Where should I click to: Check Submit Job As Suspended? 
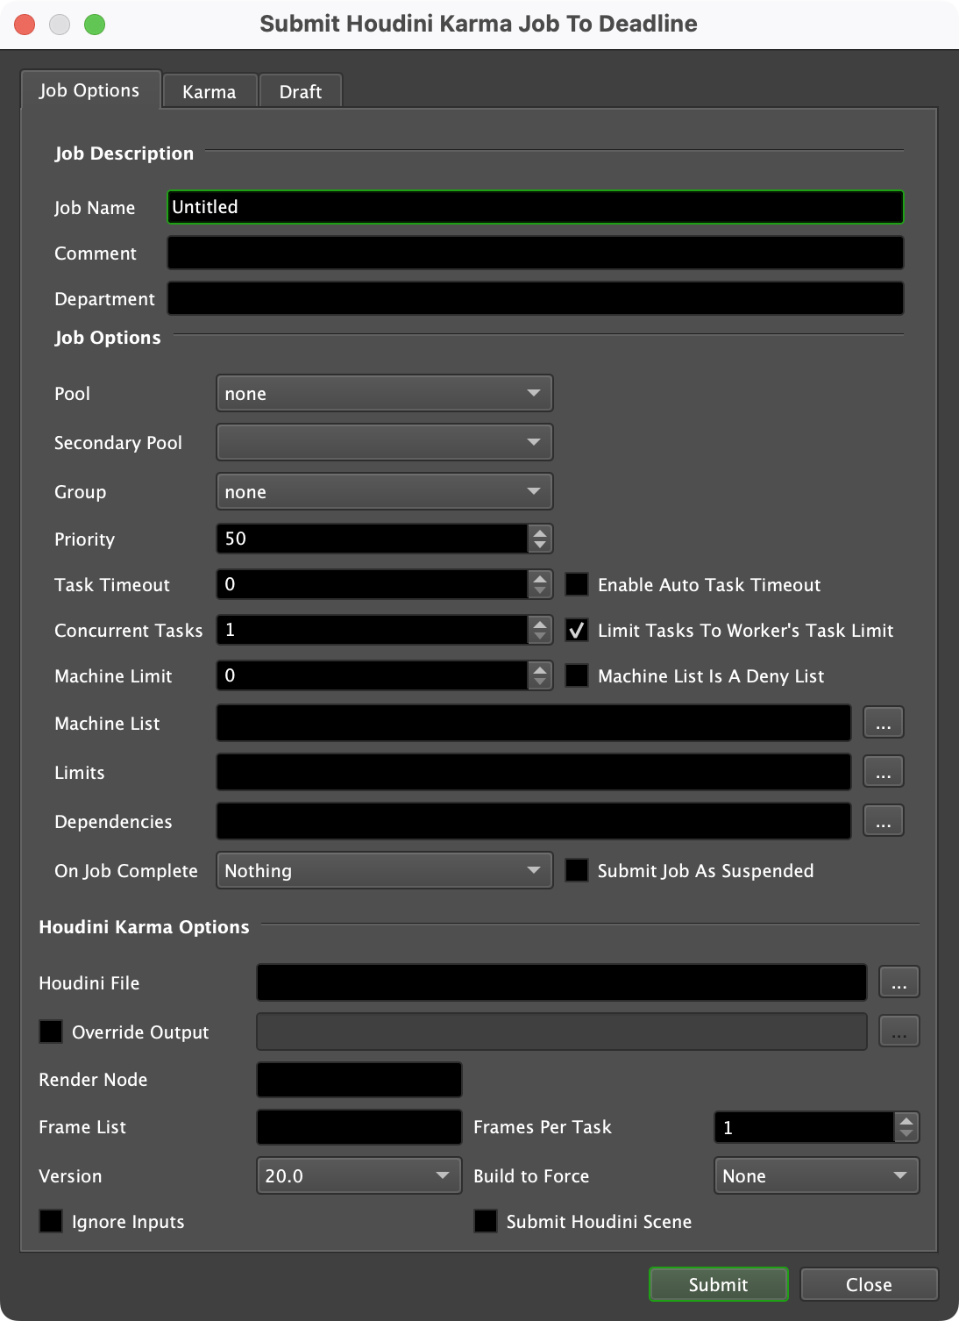click(577, 870)
